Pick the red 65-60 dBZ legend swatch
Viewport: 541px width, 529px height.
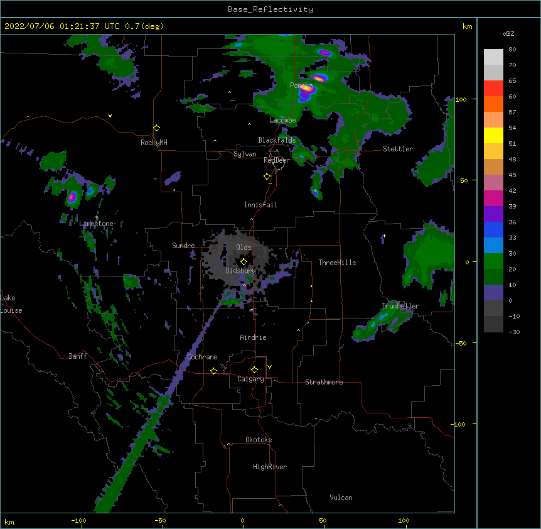click(493, 89)
